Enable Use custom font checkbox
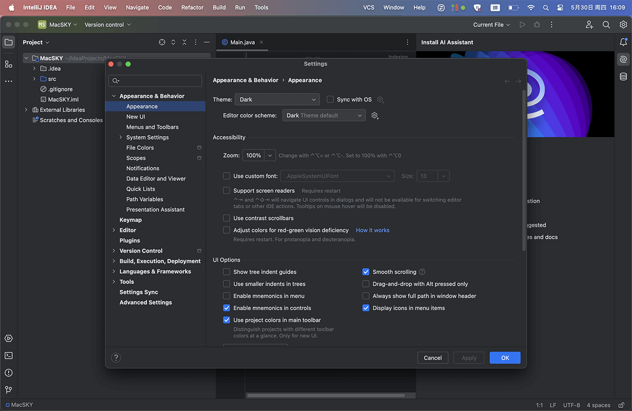The height and width of the screenshot is (411, 632). point(226,176)
